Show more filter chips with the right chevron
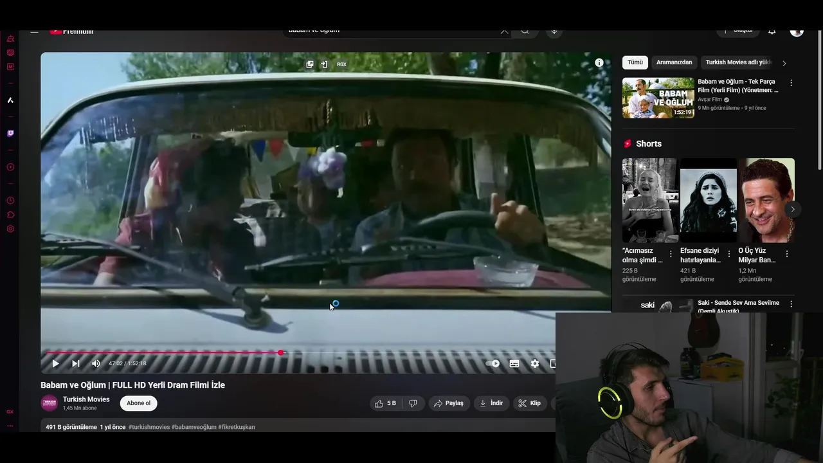This screenshot has width=823, height=463. (x=784, y=63)
